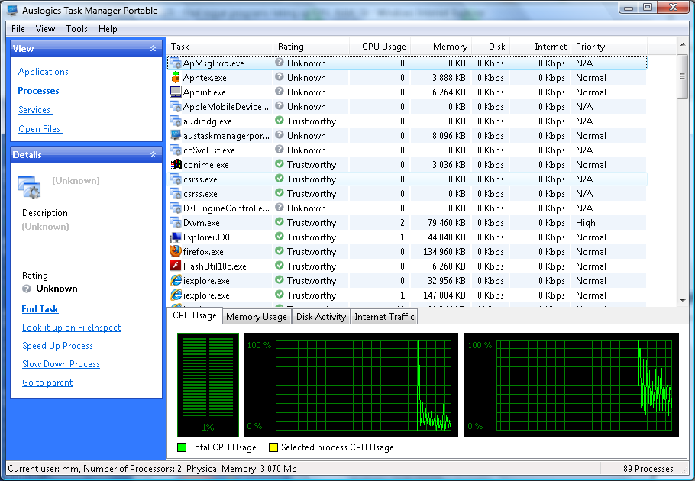Open the Tools menu

pos(76,29)
